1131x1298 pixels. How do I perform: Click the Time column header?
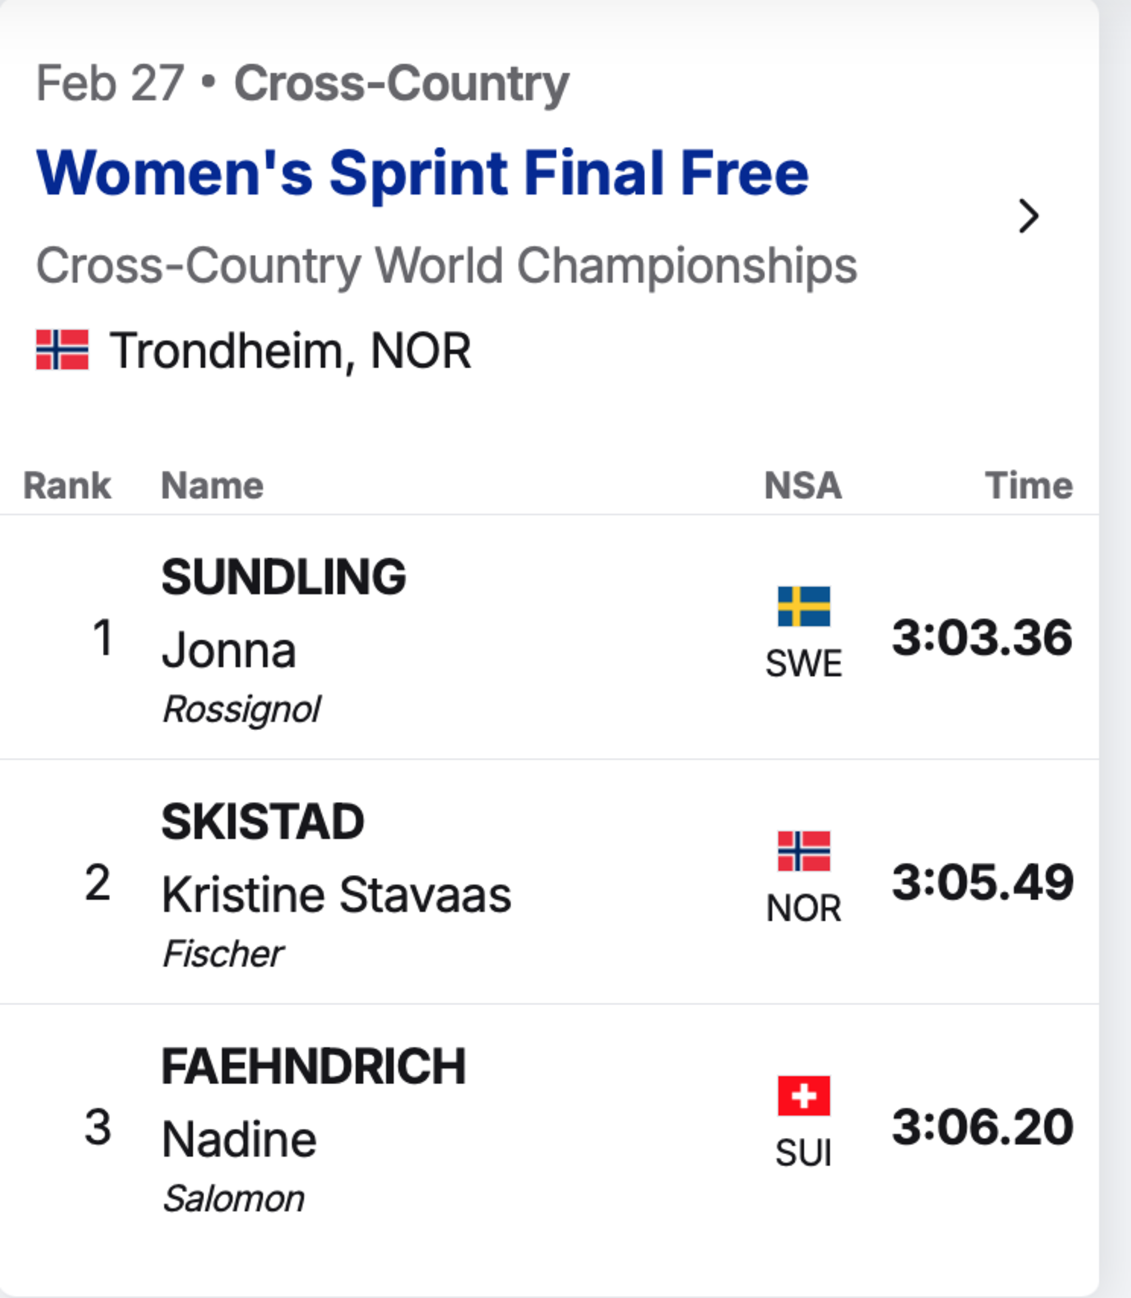(x=1029, y=485)
